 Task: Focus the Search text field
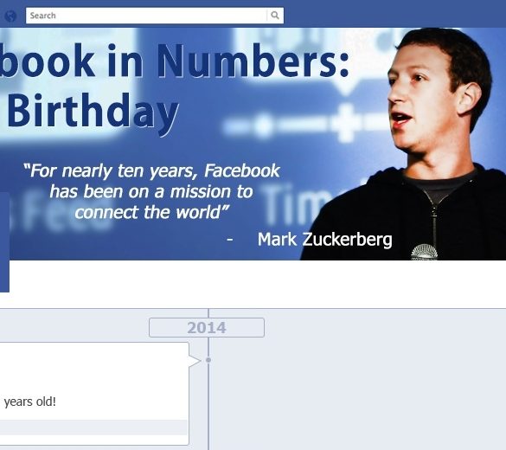[147, 16]
